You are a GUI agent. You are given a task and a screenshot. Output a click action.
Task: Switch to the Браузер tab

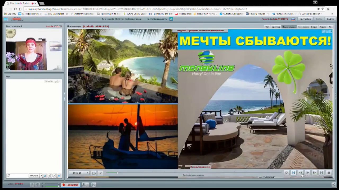(276, 27)
